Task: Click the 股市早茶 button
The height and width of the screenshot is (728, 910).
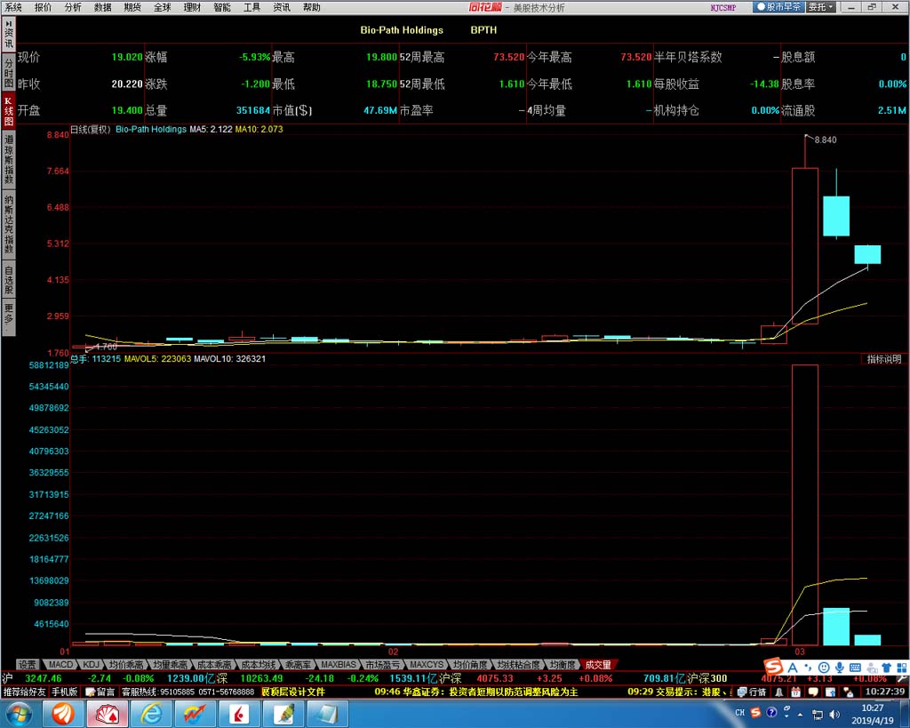Action: (x=778, y=7)
